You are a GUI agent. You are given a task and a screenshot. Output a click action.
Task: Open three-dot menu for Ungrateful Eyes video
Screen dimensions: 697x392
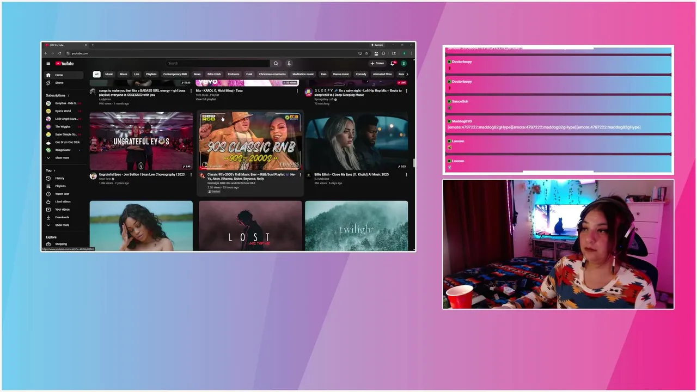(191, 175)
